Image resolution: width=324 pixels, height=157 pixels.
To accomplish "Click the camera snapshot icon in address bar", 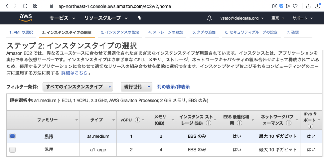I will (x=275, y=6).
